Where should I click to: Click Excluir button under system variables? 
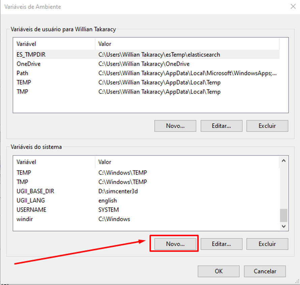(x=267, y=244)
